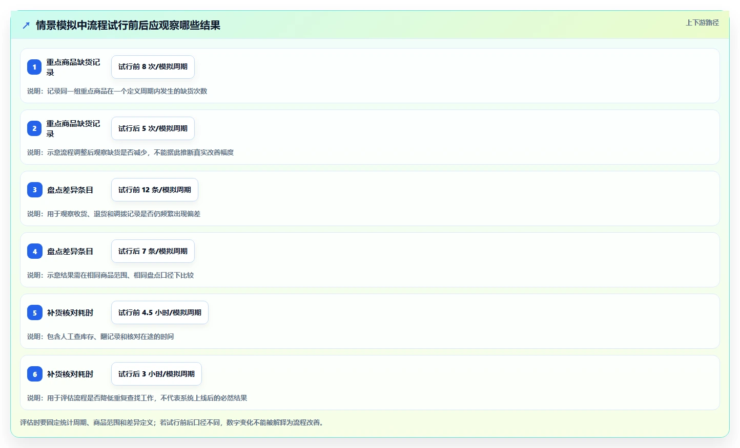This screenshot has height=448, width=740.
Task: Select number badge 5
Action: tap(34, 312)
